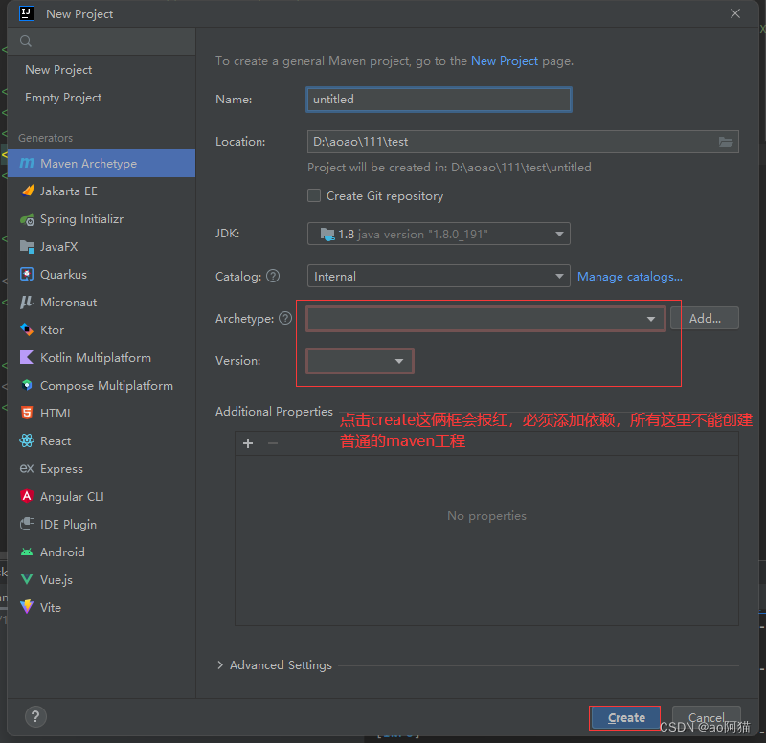Pick the React generator icon
Viewport: 766px width, 743px height.
(x=27, y=441)
